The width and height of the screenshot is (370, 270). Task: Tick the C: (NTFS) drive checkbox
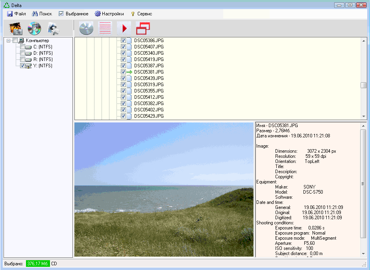pyautogui.click(x=22, y=47)
